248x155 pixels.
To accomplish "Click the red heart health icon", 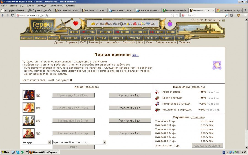I will [x=76, y=24].
